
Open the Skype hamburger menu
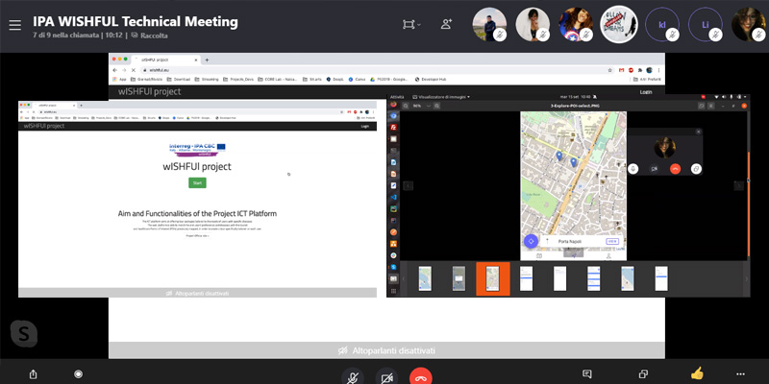tap(14, 26)
